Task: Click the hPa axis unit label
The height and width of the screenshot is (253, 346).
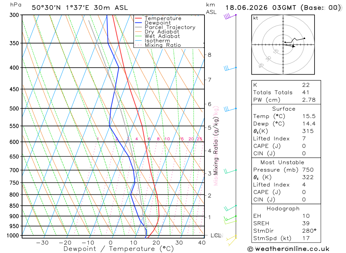Action: click(x=16, y=5)
